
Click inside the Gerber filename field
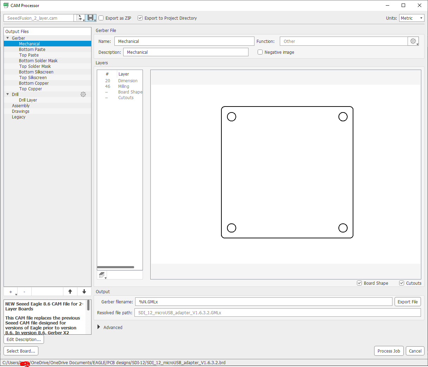pyautogui.click(x=246, y=302)
